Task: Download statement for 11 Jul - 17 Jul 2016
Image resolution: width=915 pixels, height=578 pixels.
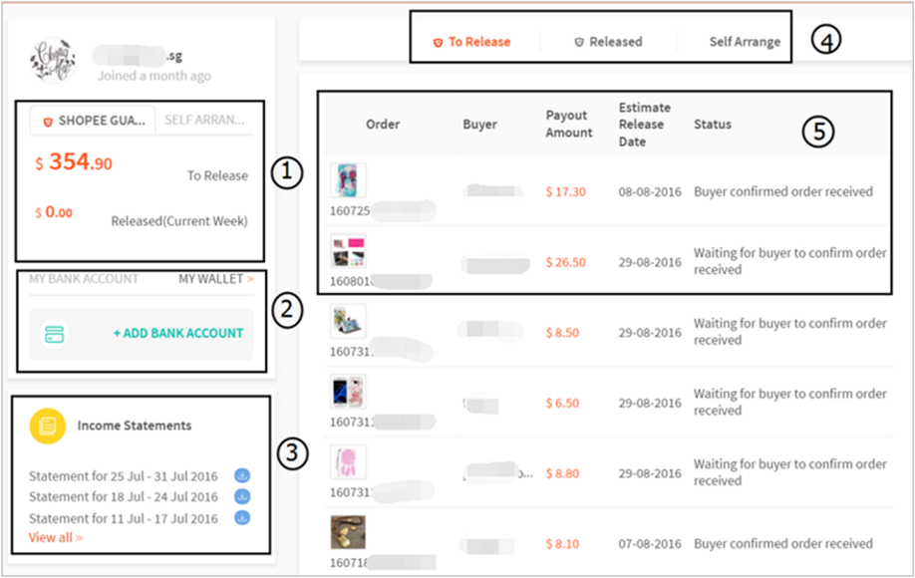Action: pos(242,518)
